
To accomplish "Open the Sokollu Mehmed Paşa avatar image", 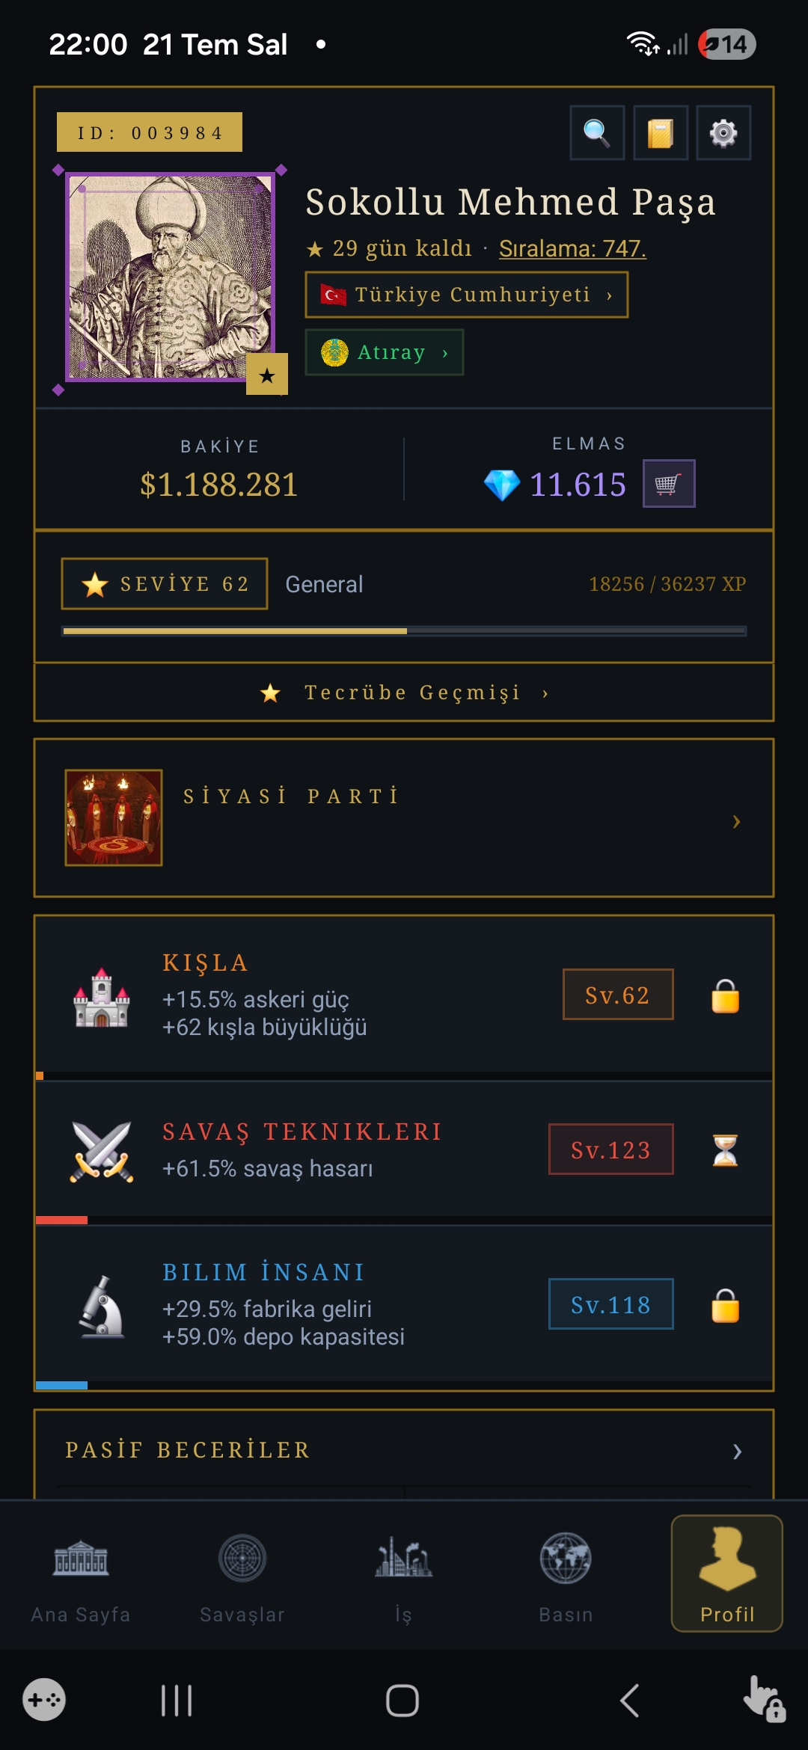I will (x=171, y=277).
